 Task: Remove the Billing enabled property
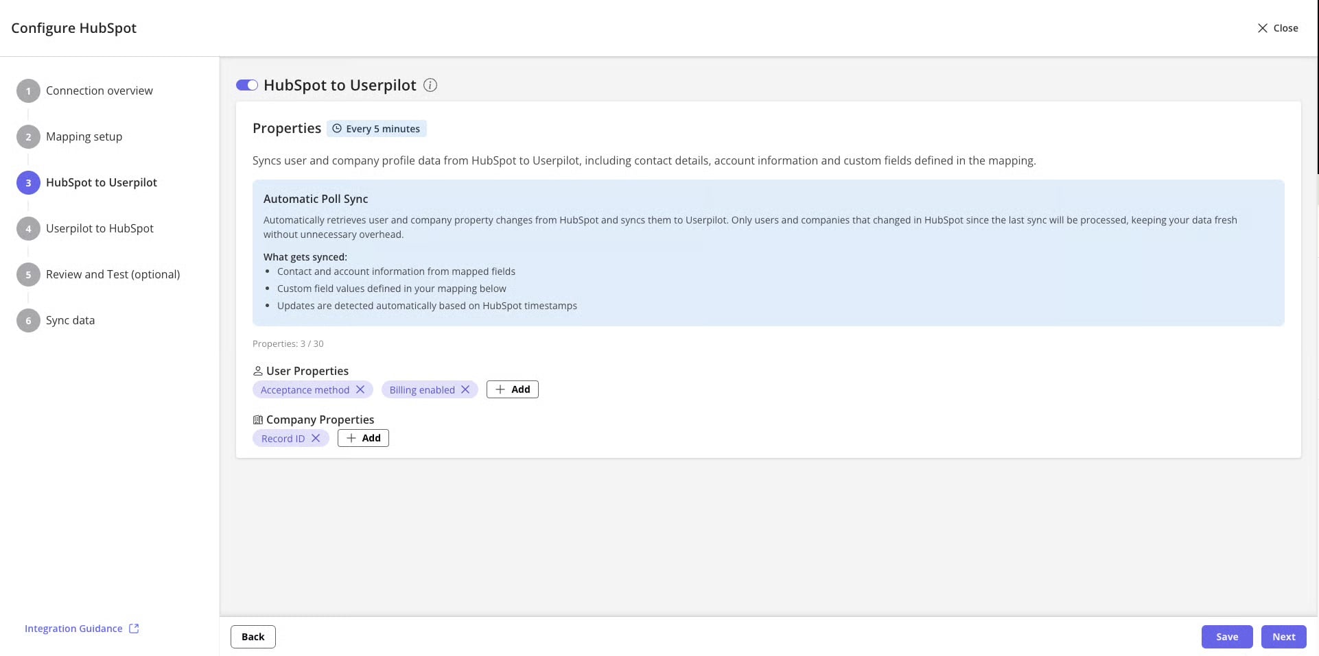click(x=465, y=389)
